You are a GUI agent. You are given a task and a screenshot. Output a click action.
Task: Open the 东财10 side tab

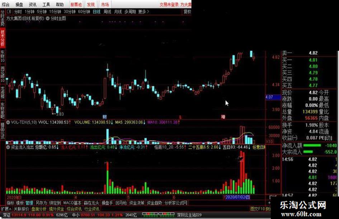(x=3, y=56)
